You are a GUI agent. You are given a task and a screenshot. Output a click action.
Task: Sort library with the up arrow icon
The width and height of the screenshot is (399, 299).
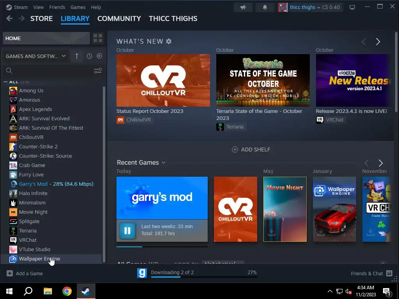click(77, 56)
